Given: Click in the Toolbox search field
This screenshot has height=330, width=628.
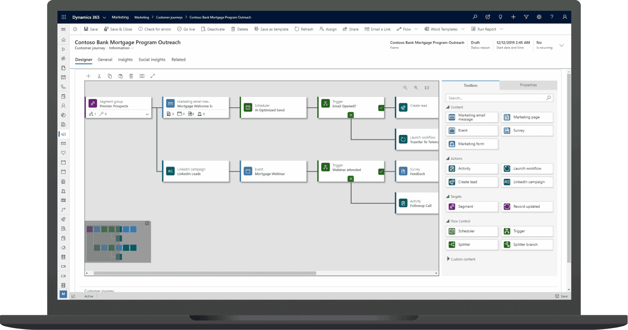Looking at the screenshot, I should click(500, 98).
